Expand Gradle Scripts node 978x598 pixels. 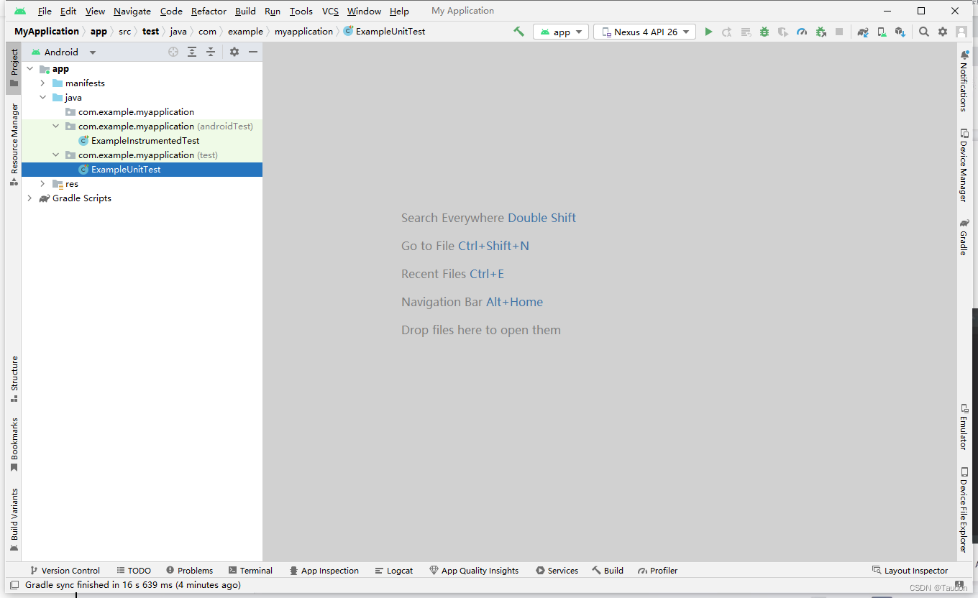29,198
